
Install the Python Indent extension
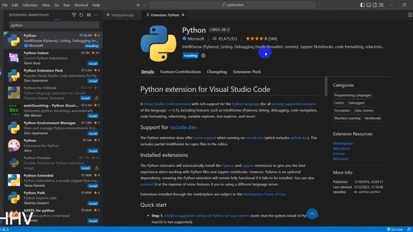pos(93,64)
